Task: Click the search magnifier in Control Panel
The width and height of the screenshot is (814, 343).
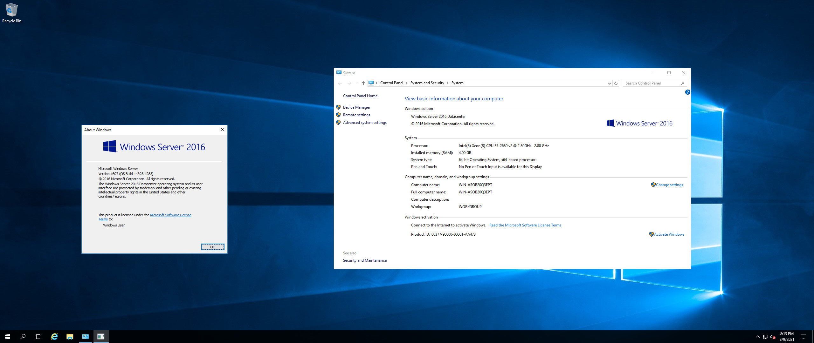Action: click(x=683, y=83)
